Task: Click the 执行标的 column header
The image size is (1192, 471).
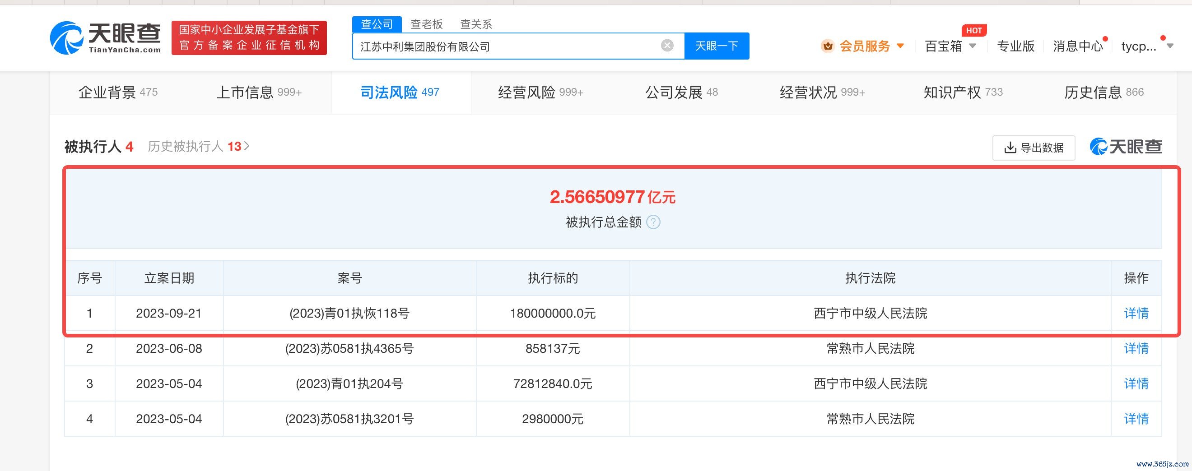Action: tap(553, 278)
